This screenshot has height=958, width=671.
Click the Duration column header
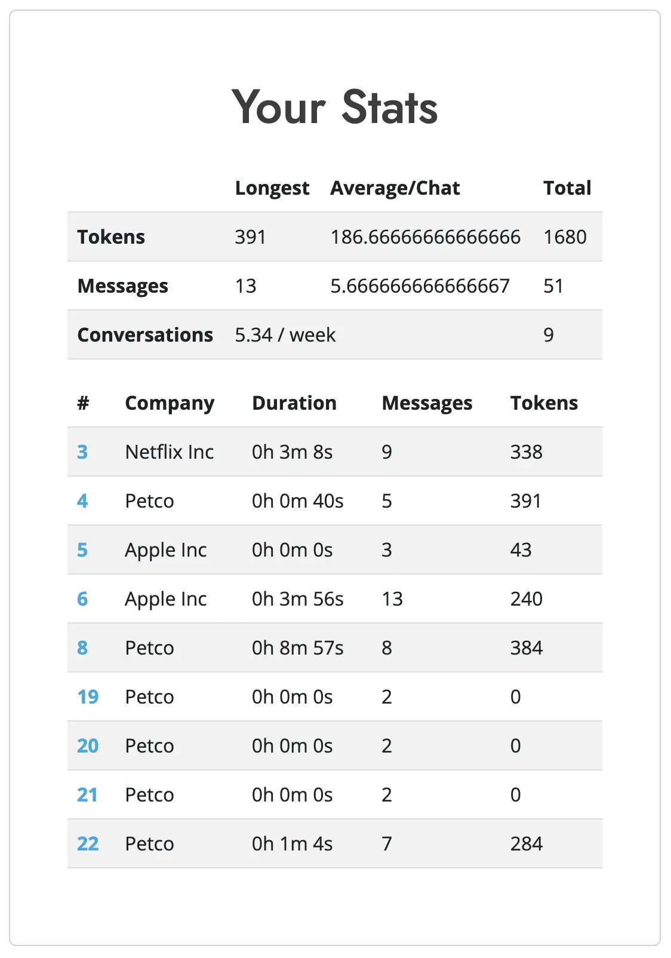pyautogui.click(x=294, y=403)
